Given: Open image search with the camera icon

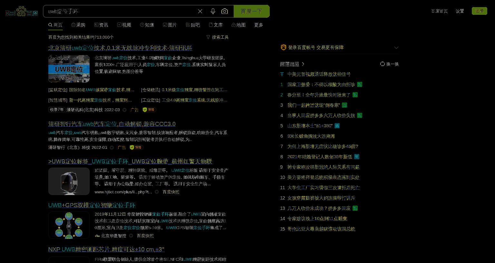Looking at the screenshot, I should point(225,11).
